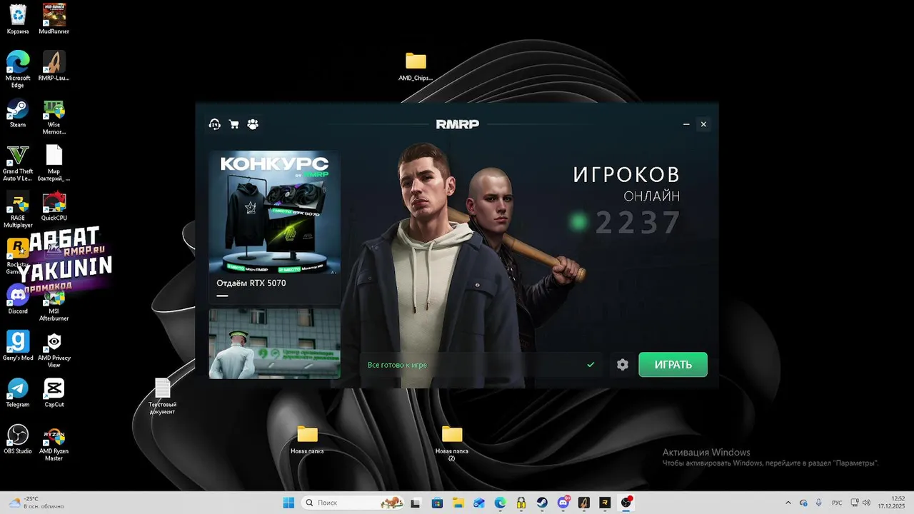Select the Корзина recycle bin desktop icon
The image size is (914, 514).
(18, 19)
